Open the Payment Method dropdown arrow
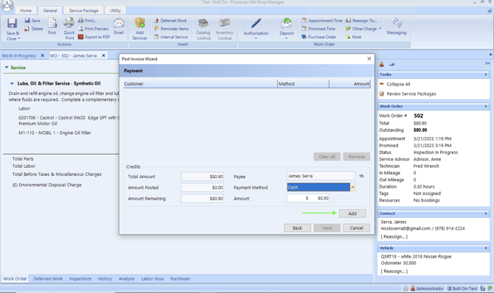The width and height of the screenshot is (494, 293). pos(352,187)
